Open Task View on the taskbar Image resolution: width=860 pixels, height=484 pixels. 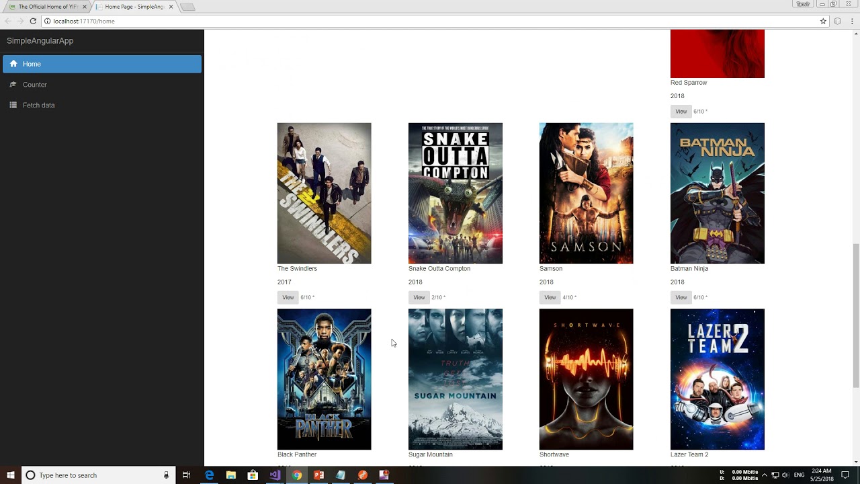tap(186, 475)
